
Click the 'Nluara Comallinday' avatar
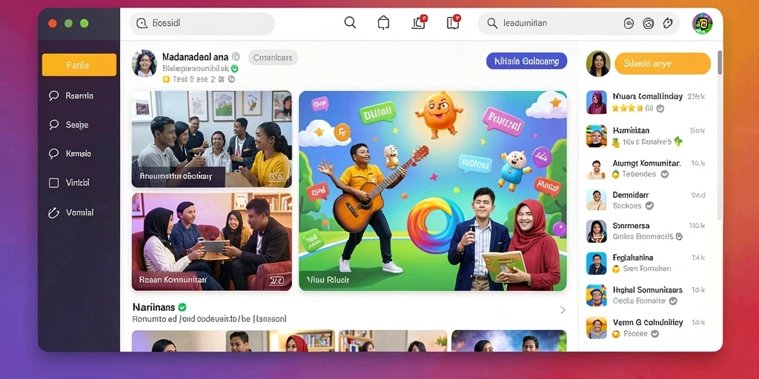(597, 102)
